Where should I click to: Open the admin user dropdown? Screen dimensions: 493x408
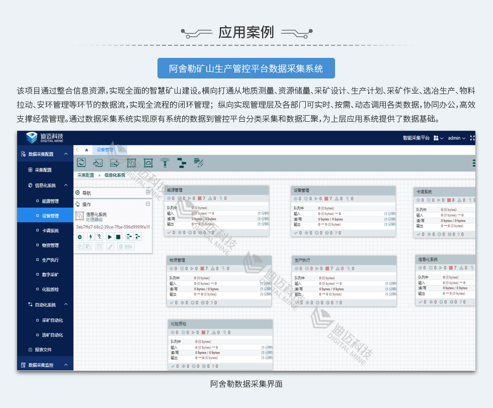point(457,138)
